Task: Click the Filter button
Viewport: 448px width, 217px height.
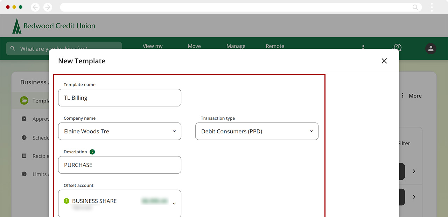Action: 404,143
